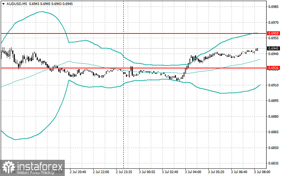Image resolution: width=281 pixels, height=176 pixels.
Task: Click the instaforex gear logo icon
Action: [9, 167]
